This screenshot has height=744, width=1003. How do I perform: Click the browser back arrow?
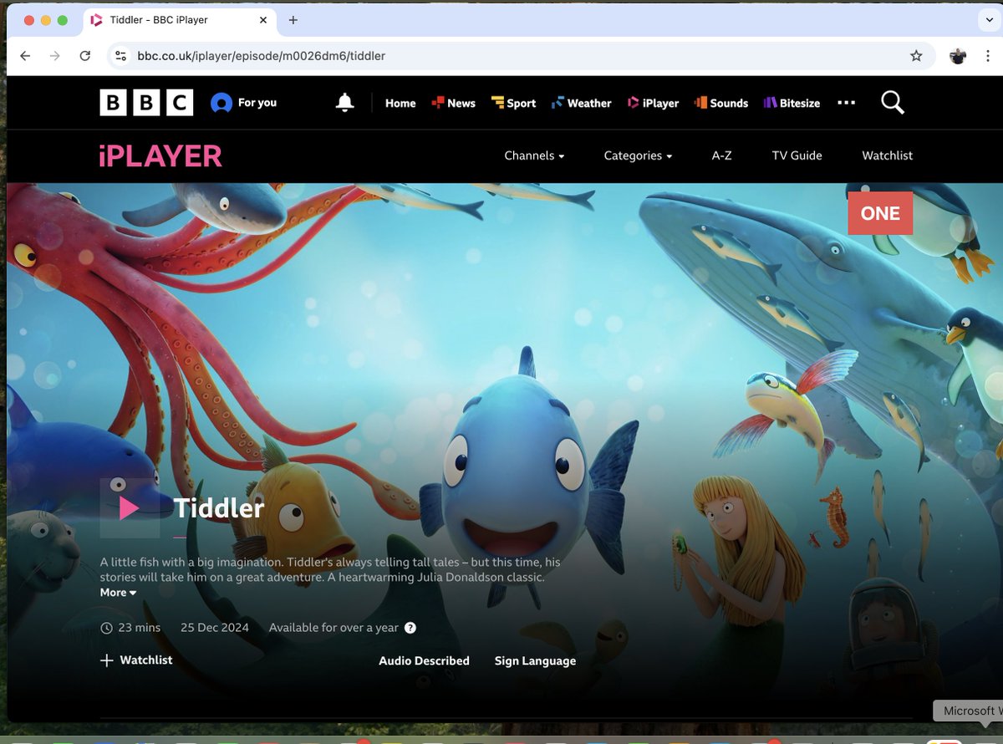[25, 56]
